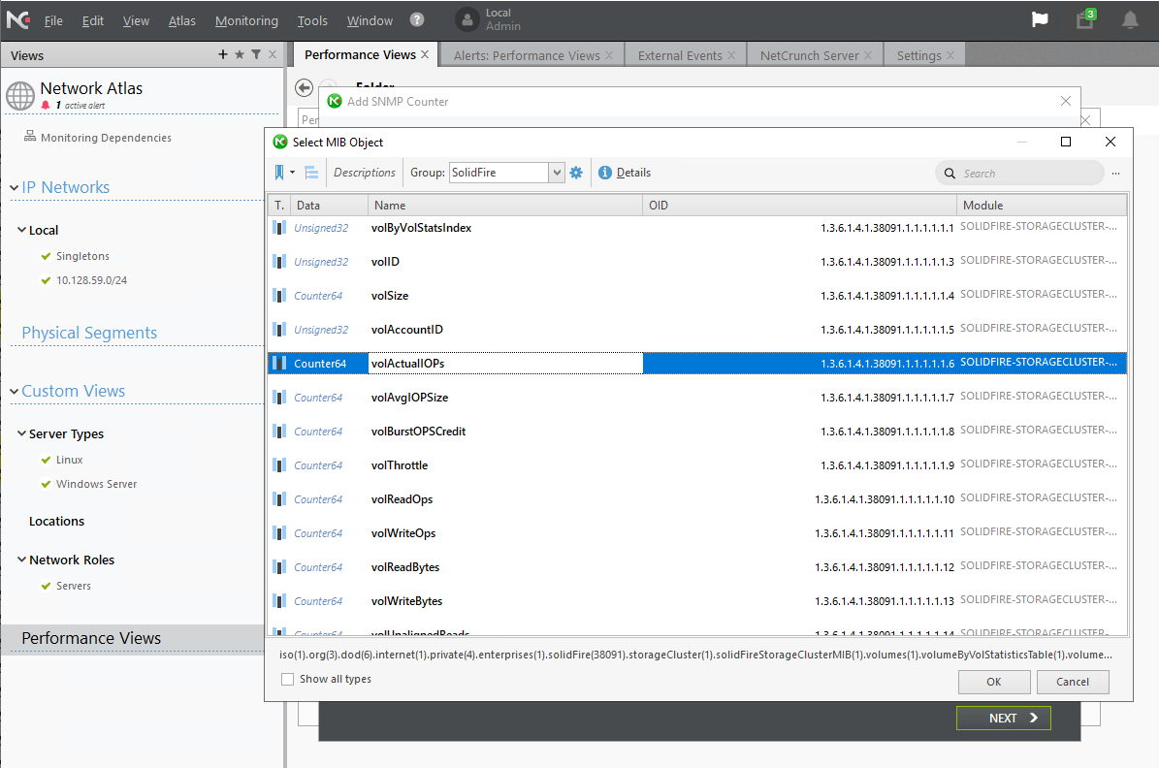Collapse the IP Networks section
Image resolution: width=1159 pixels, height=768 pixels.
click(14, 188)
